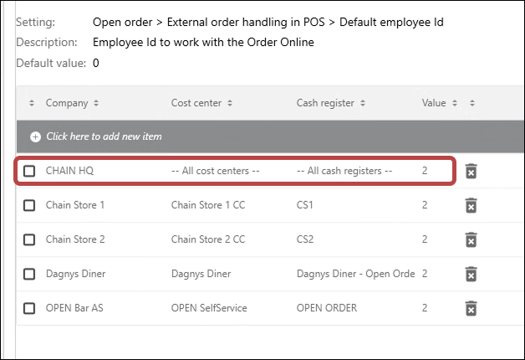Screen dimensions: 525x360
Task: Sort table by Cash register arrows
Action: 363,103
